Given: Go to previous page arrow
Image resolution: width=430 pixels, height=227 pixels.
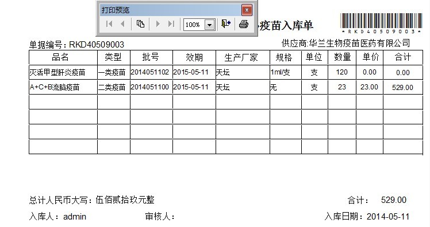Looking at the screenshot, I should [122, 24].
